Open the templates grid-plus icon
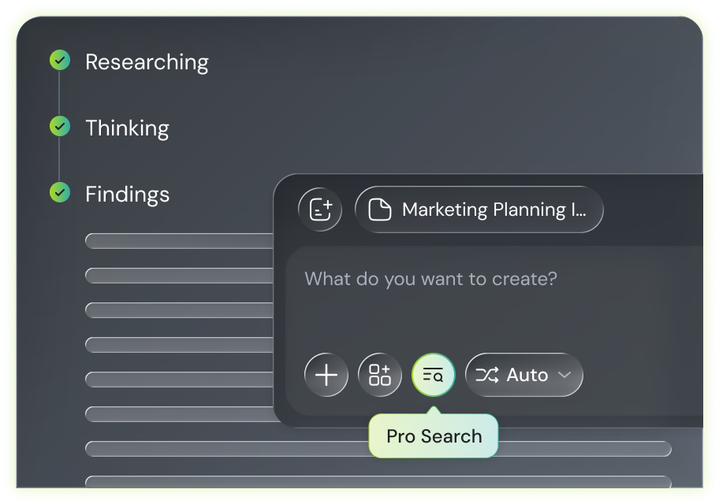719x504 pixels. pyautogui.click(x=379, y=375)
